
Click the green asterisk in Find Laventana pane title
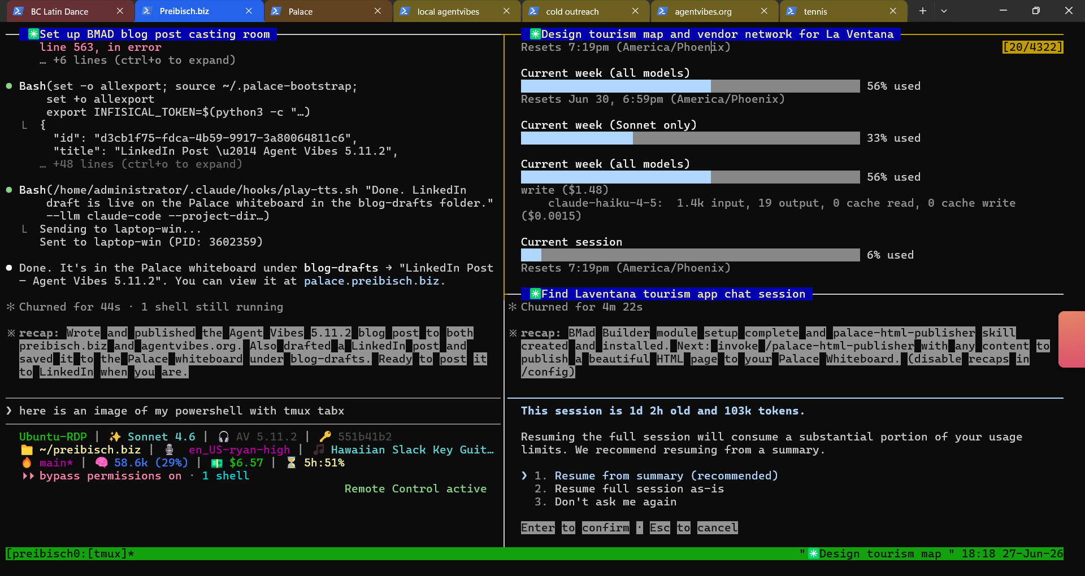click(535, 294)
